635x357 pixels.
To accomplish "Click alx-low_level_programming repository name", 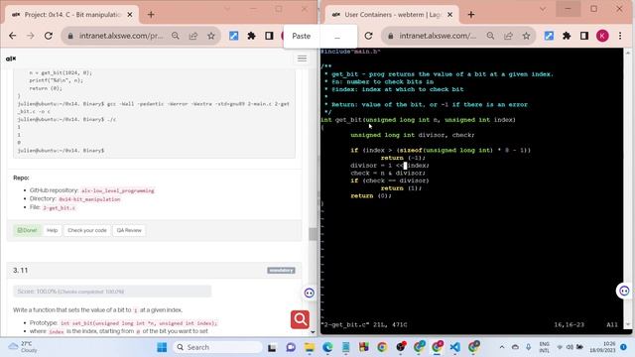I will 118,190.
